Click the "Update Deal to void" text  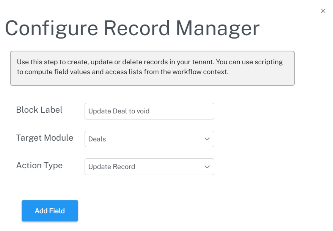click(119, 111)
